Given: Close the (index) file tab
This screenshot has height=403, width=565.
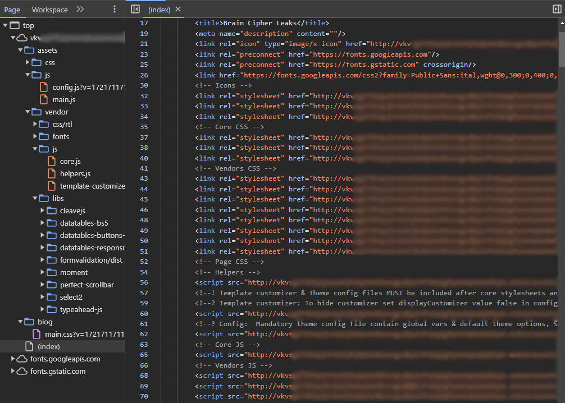Looking at the screenshot, I should click(x=179, y=10).
